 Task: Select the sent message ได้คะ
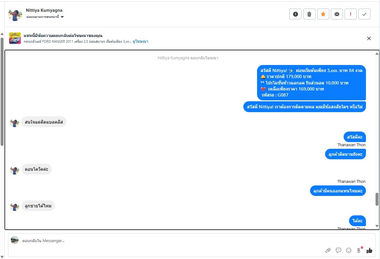point(357,220)
